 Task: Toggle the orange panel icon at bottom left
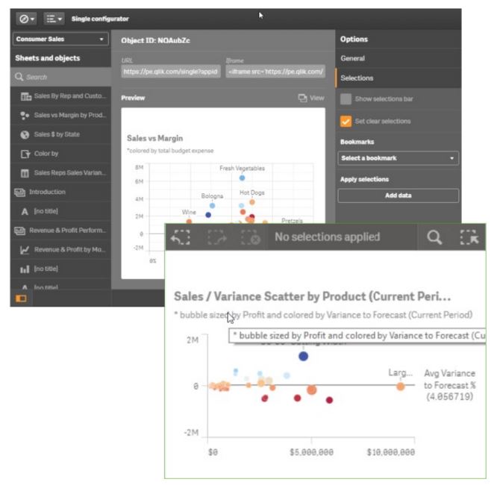click(21, 298)
